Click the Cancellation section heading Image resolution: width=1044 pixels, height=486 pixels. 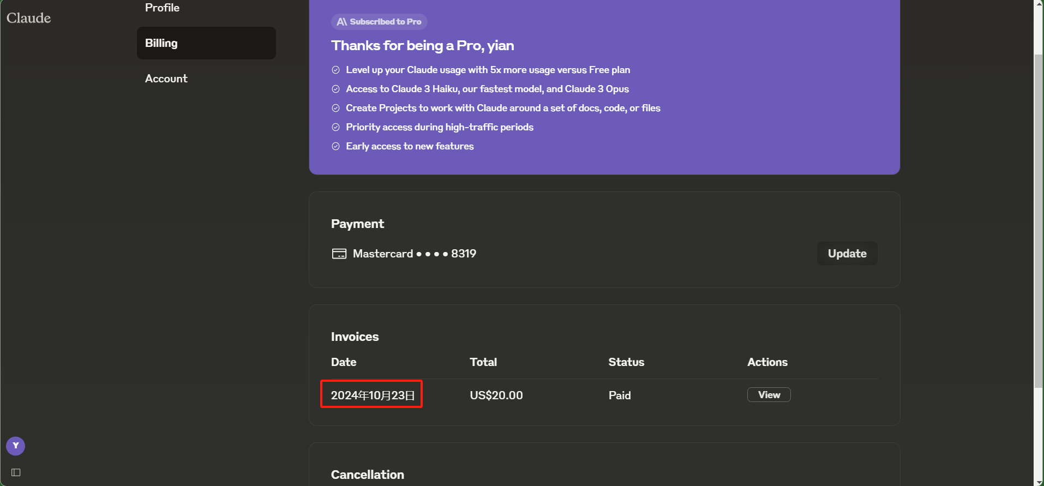point(368,475)
